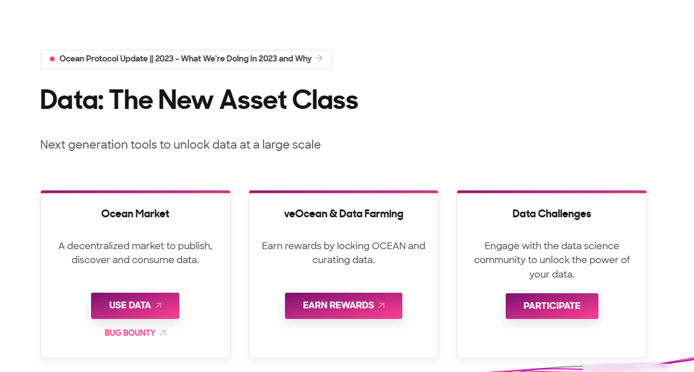
Task: Select the Data Challenges card heading
Action: click(x=552, y=213)
